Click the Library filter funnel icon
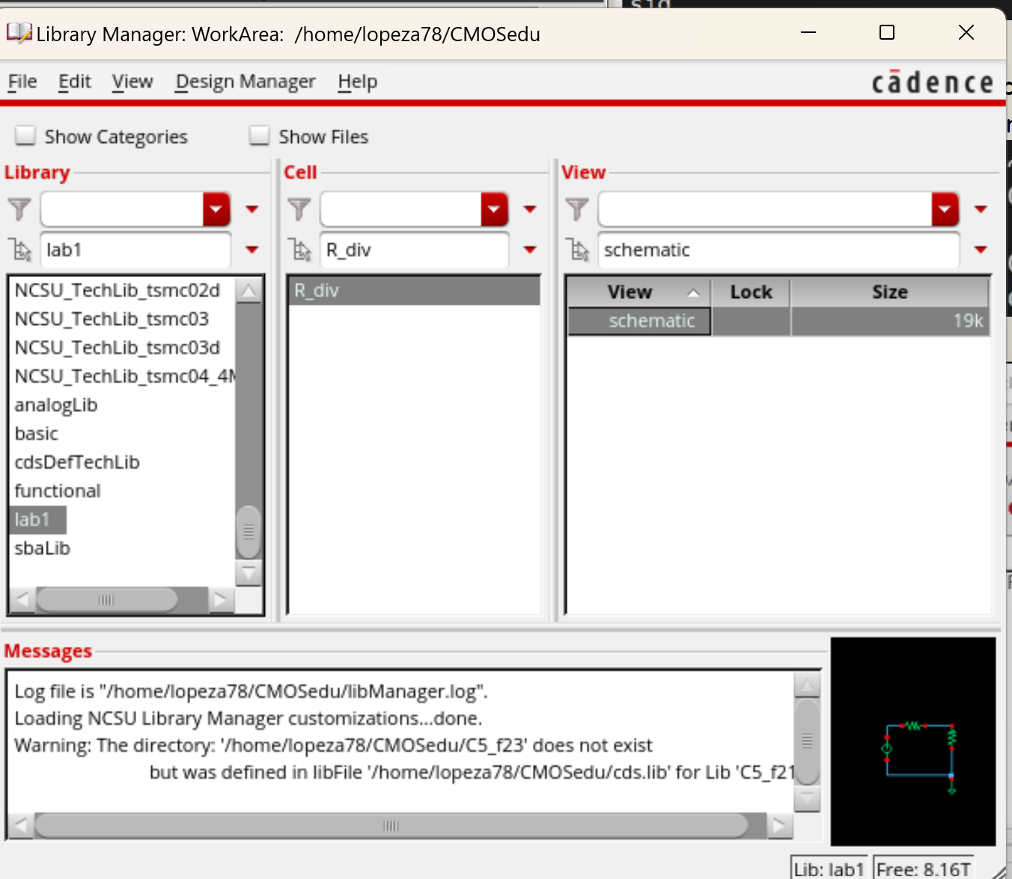 tap(19, 209)
